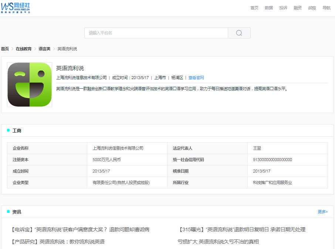This screenshot has width=335, height=249.
Task: Click the 科技推广和应用服务业 industry cell
Action: pos(288,183)
